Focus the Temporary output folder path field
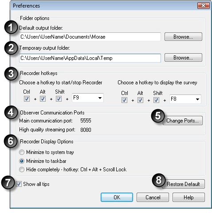Image resolution: width=212 pixels, height=213 pixels. click(x=90, y=58)
